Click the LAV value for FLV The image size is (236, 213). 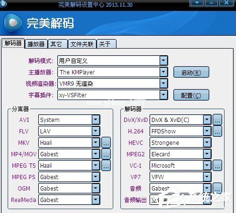[45, 131]
